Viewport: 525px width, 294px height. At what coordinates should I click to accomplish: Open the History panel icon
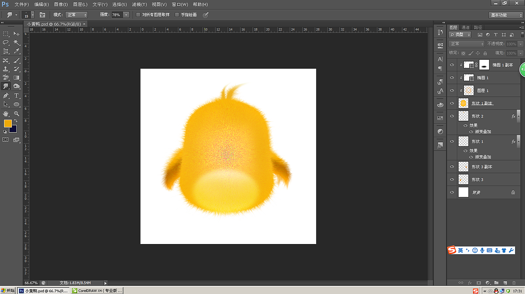pyautogui.click(x=440, y=32)
